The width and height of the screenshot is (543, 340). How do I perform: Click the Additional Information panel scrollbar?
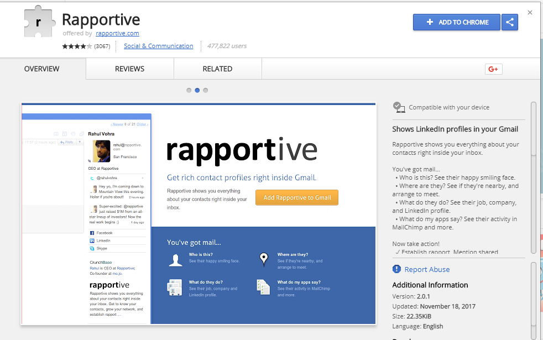(533, 300)
